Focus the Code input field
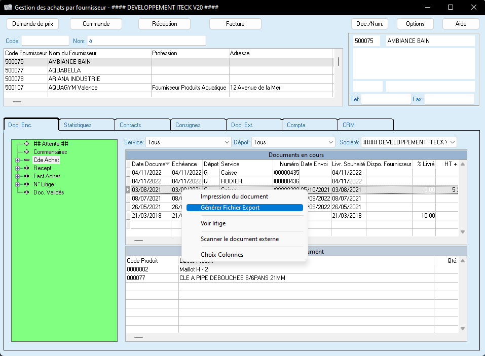 tap(45, 41)
